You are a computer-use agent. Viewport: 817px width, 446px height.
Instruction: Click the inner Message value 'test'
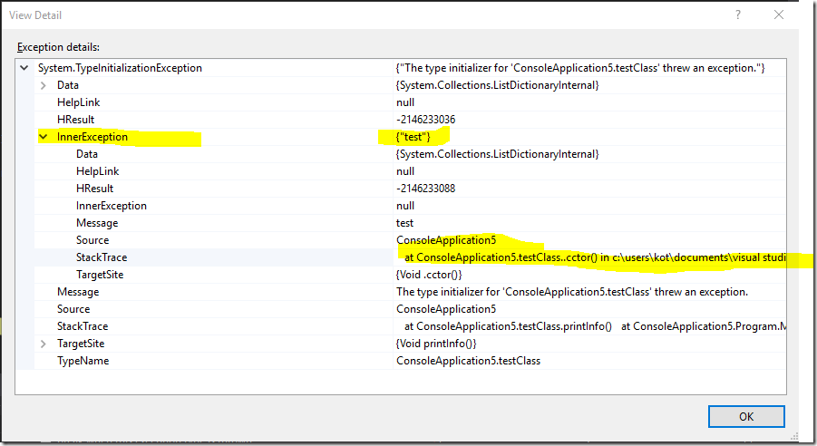[x=404, y=223]
